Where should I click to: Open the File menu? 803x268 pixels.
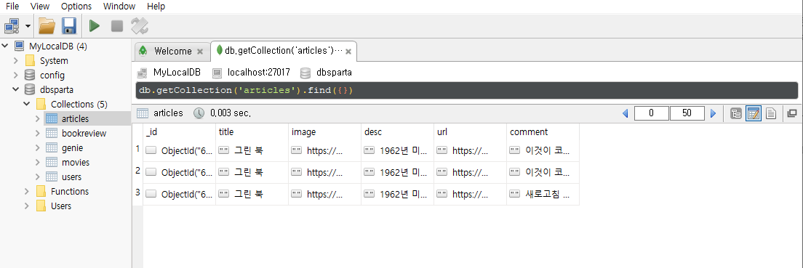pyautogui.click(x=13, y=6)
